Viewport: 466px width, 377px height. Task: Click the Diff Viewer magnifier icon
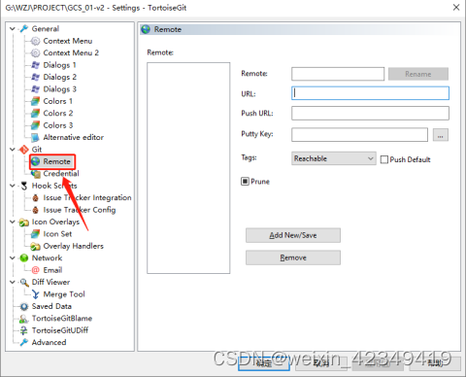24,283
